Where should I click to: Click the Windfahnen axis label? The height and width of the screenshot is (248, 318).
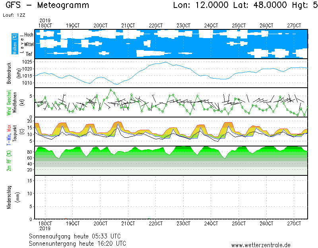(14, 102)
